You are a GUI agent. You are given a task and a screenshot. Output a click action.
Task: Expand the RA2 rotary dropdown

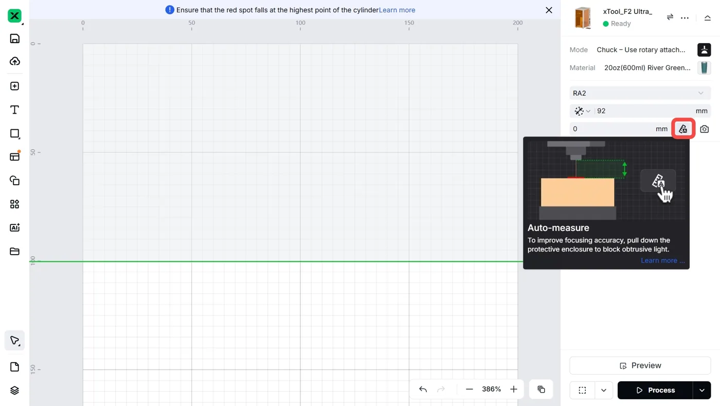[x=640, y=93]
